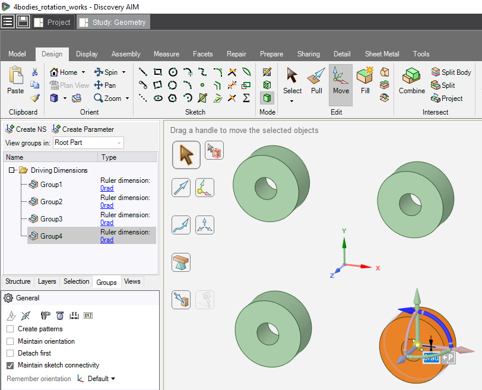
Task: Open the view cube dropdown arrow
Action: coord(65,99)
